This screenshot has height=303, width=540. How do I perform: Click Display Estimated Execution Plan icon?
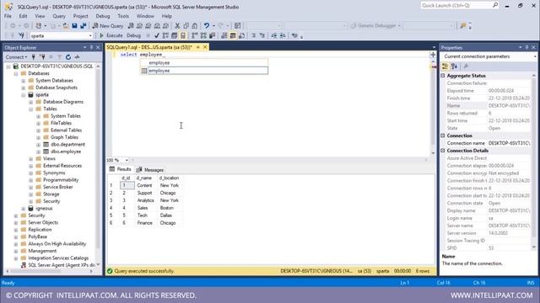pyautogui.click(x=165, y=35)
